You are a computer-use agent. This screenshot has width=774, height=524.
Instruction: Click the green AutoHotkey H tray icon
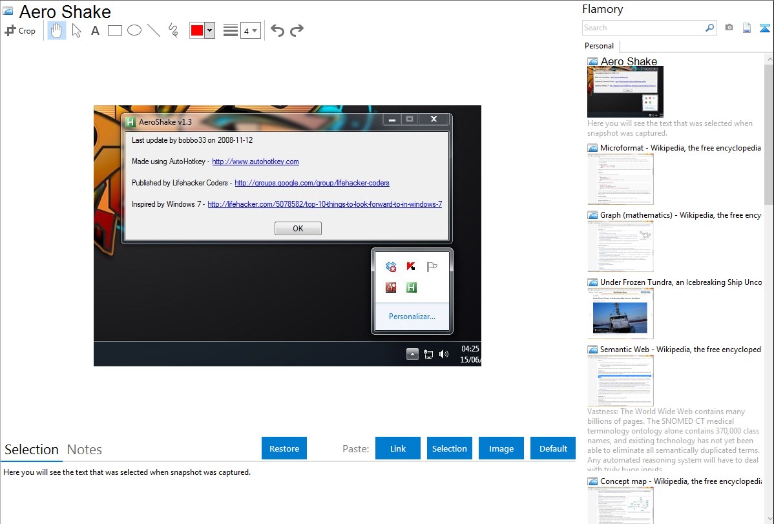click(411, 288)
